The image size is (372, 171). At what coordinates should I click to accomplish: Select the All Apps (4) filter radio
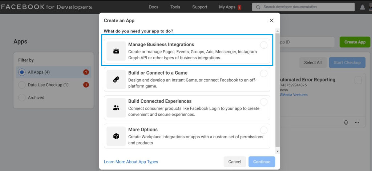tap(22, 72)
